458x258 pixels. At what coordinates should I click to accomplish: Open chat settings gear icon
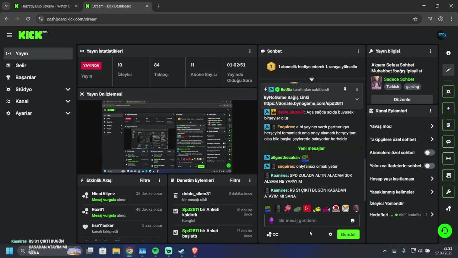click(x=330, y=234)
